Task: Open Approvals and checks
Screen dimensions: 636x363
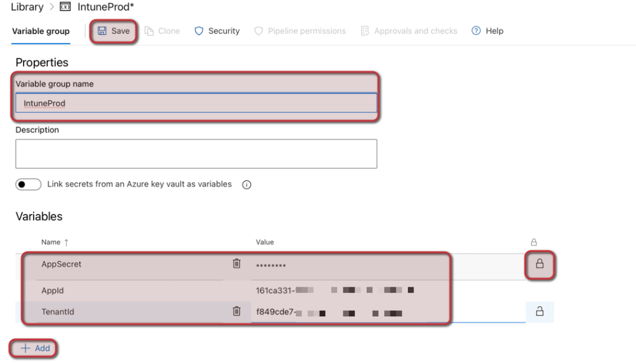Action: [409, 31]
